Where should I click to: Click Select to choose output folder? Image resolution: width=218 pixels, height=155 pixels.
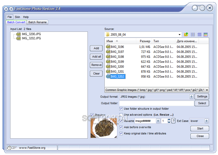pos(202,103)
